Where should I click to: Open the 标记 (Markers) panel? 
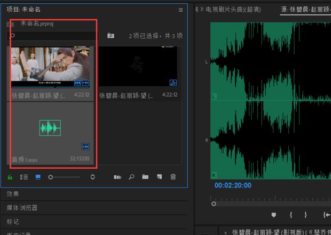pos(13,222)
